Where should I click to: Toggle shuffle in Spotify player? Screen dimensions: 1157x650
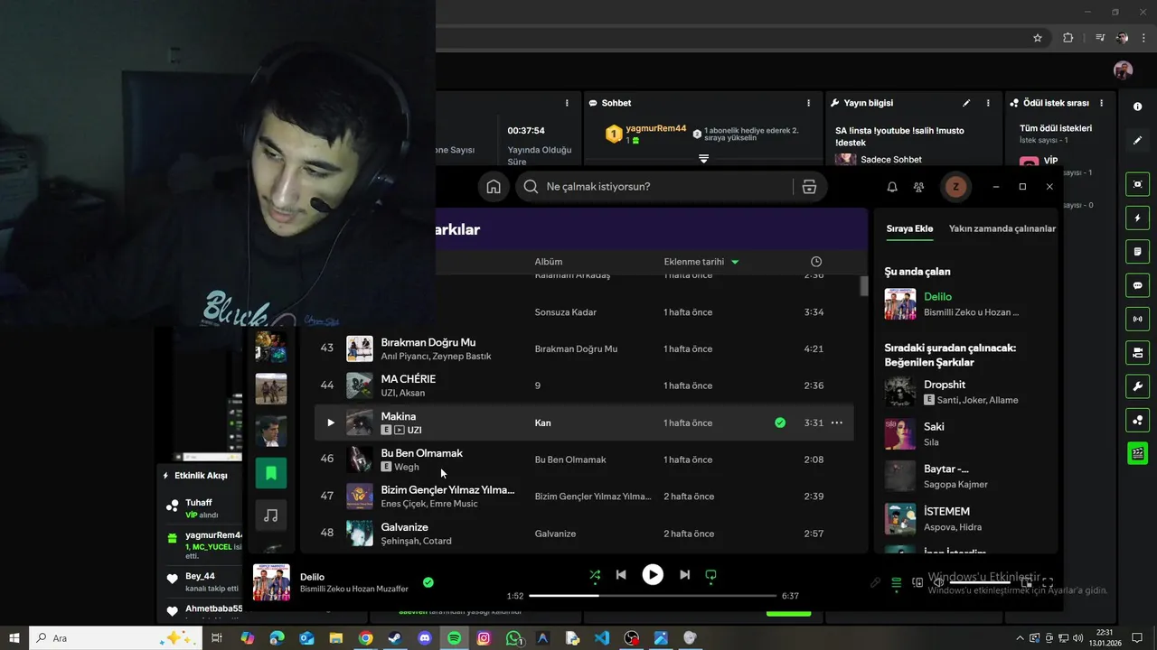tap(595, 575)
